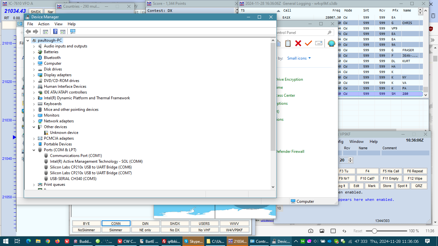This screenshot has height=246, width=438.
Task: Click Scan for hardware changes monitor icon
Action: click(73, 31)
